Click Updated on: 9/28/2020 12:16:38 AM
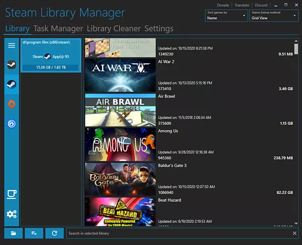The width and height of the screenshot is (302, 245). [186, 152]
